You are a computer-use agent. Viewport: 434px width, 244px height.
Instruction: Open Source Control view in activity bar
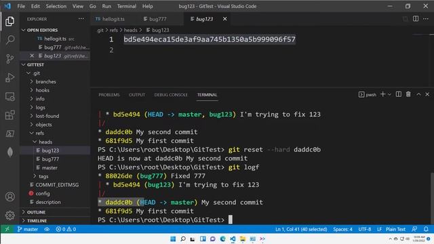pos(9,59)
